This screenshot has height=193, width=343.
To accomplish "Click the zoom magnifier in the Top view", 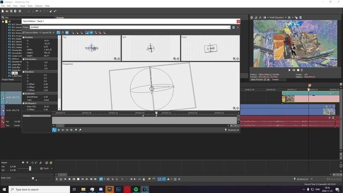I will (115, 58).
